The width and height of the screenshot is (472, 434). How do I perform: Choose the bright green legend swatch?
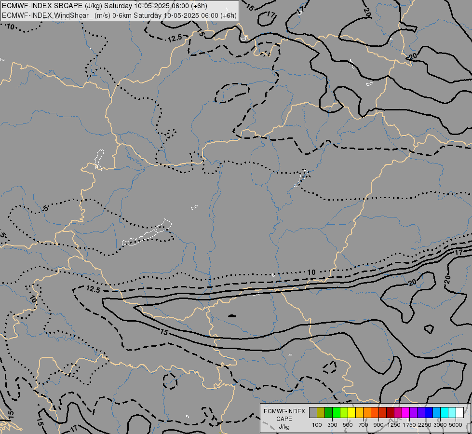click(x=336, y=413)
